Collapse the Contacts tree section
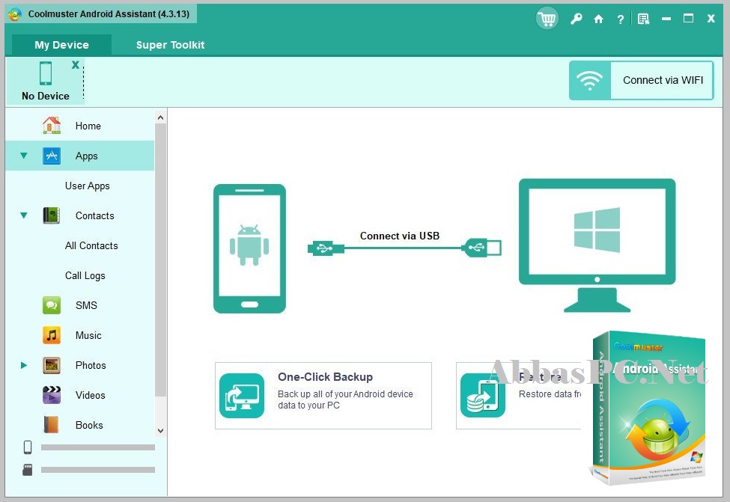The height and width of the screenshot is (502, 730). click(24, 215)
